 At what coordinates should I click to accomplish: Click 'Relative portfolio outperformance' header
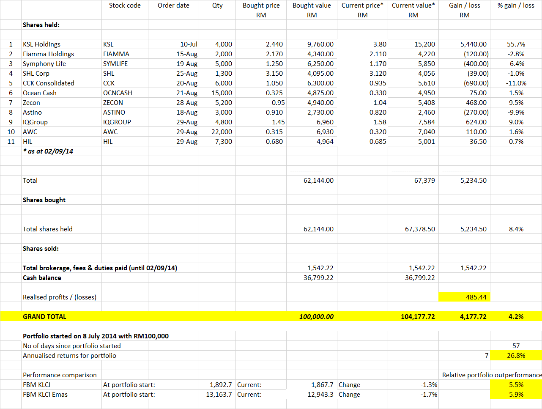click(x=492, y=375)
